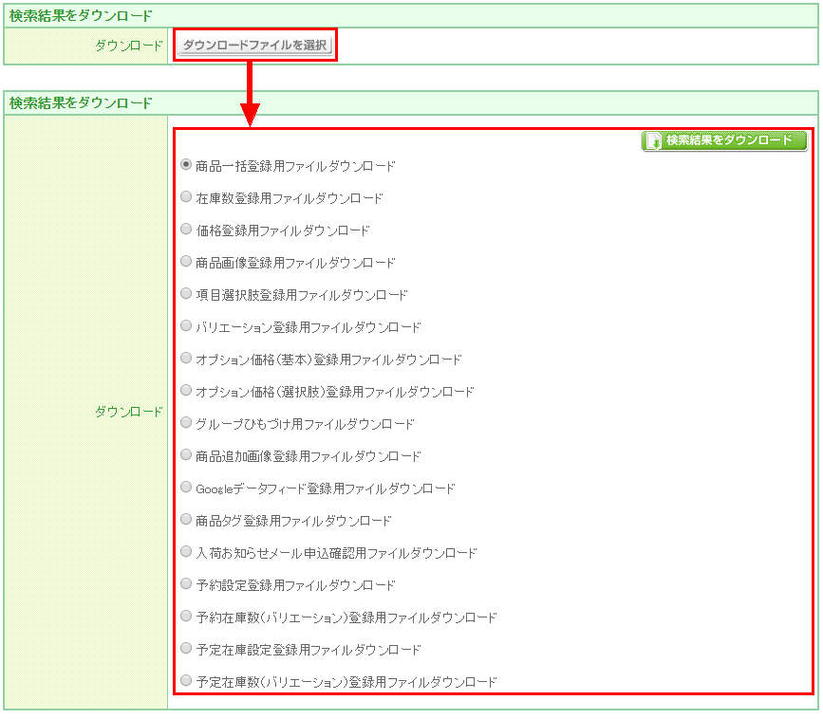Choose 価格登録用ファイルダウンロード radio option
Image resolution: width=823 pixels, height=719 pixels.
click(186, 230)
